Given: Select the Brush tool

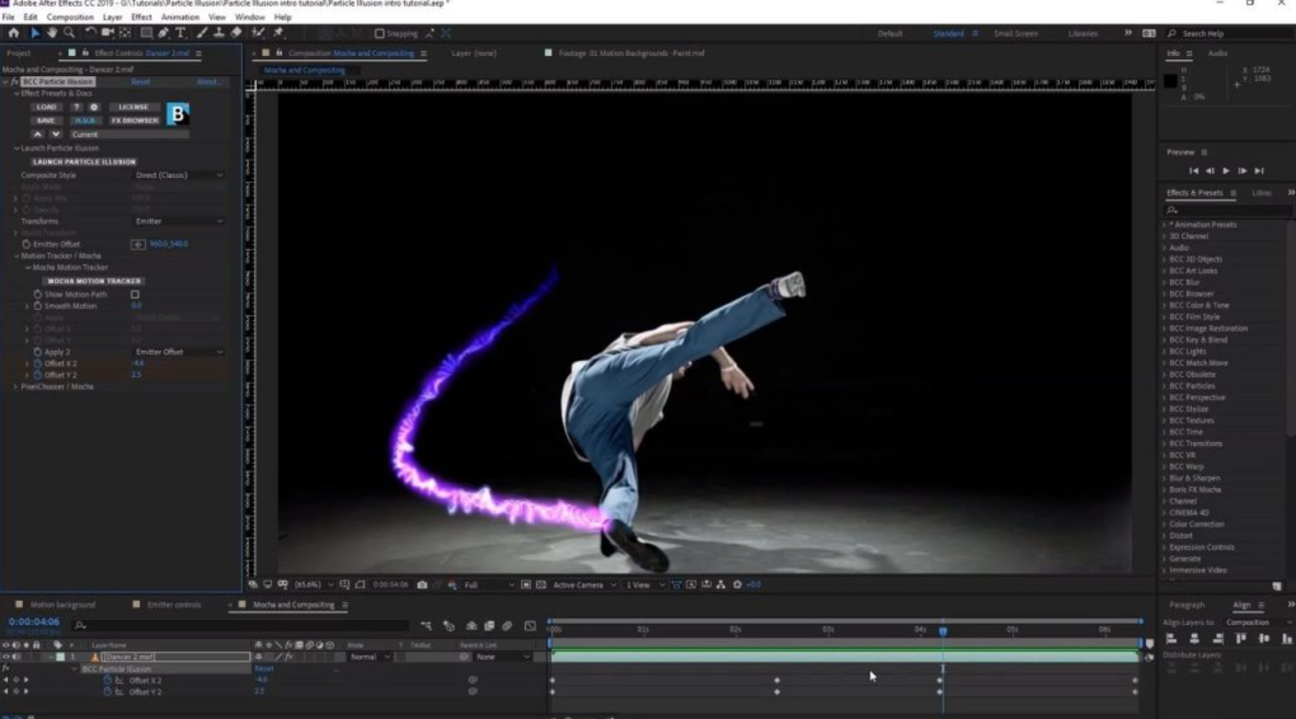Looking at the screenshot, I should [202, 33].
